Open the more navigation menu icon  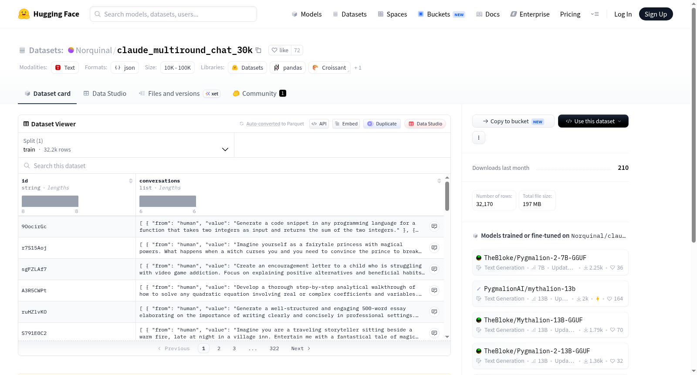pyautogui.click(x=595, y=14)
